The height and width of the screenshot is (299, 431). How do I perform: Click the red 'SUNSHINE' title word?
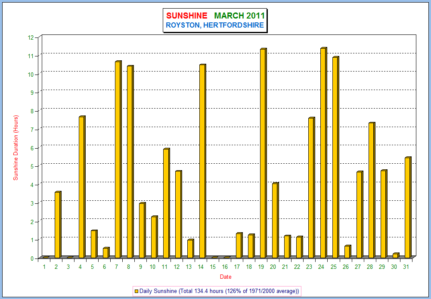[186, 16]
